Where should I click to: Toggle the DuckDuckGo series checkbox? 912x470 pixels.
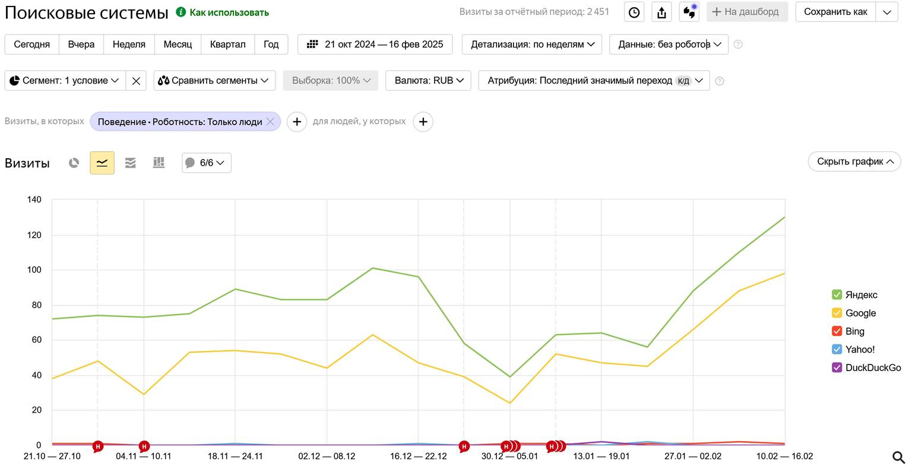[837, 367]
